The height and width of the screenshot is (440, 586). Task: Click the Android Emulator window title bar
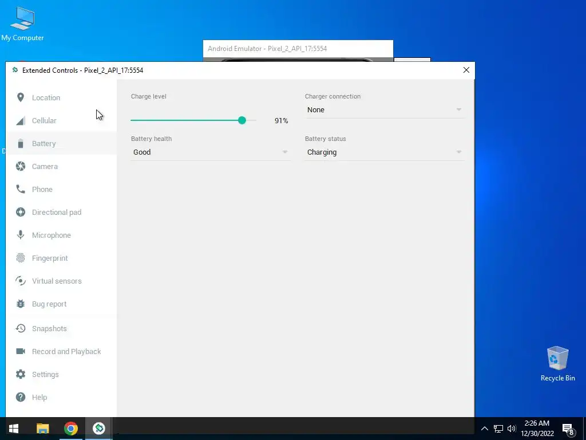(298, 49)
